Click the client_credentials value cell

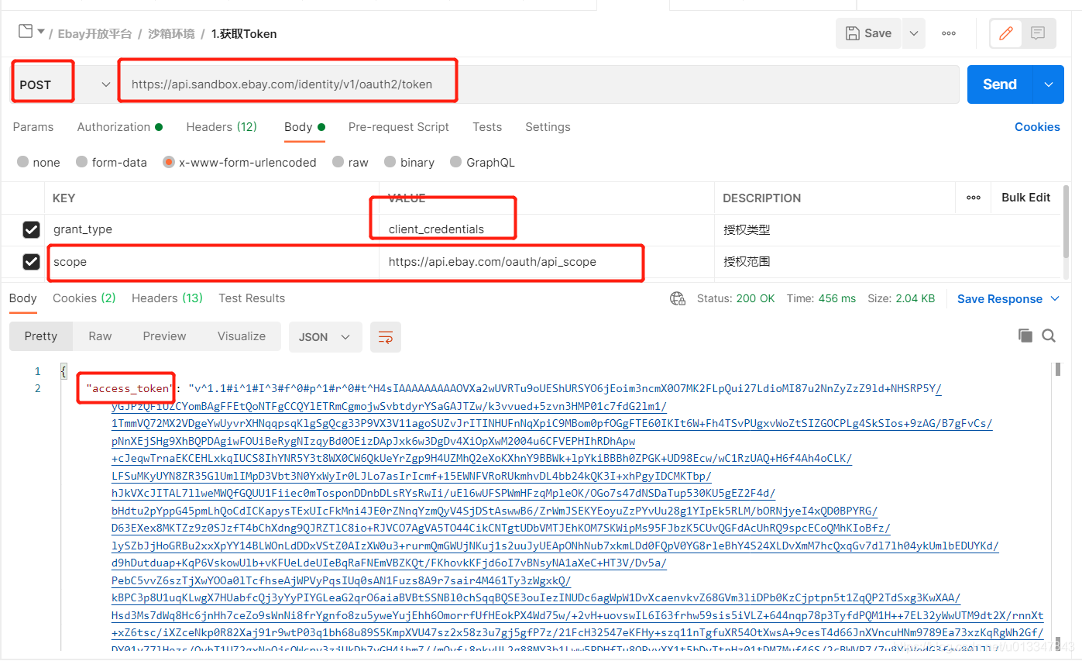tap(547, 229)
